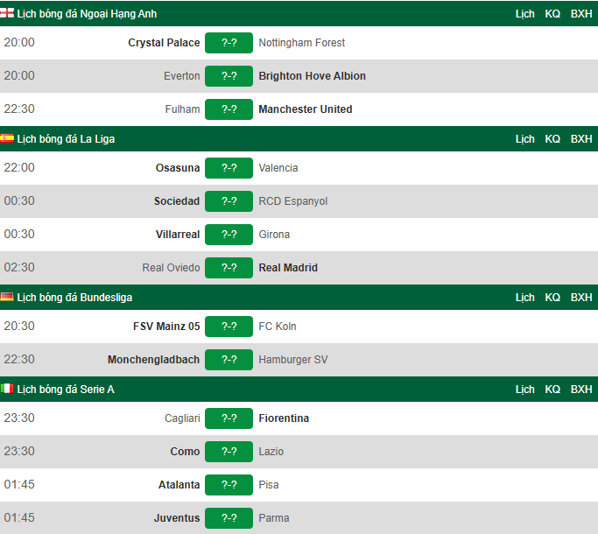This screenshot has width=598, height=534.
Task: Open the Lịch bóng đá Serie A heading link
Action: click(x=66, y=389)
